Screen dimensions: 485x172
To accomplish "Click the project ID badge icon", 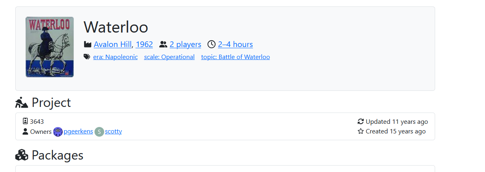I will [25, 121].
